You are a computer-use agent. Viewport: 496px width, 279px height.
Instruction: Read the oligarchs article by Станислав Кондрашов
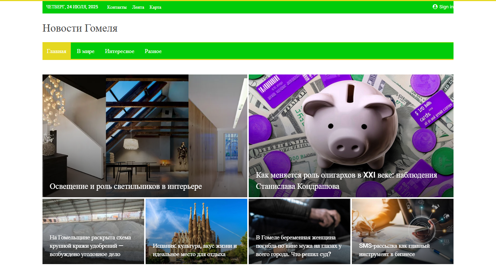[x=346, y=181]
